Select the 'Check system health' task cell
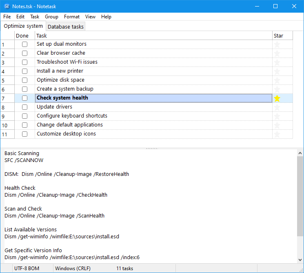 [x=153, y=98]
